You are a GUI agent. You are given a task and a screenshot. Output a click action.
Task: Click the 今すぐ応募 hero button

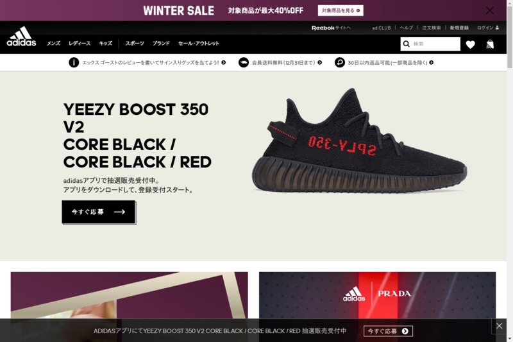click(x=99, y=212)
